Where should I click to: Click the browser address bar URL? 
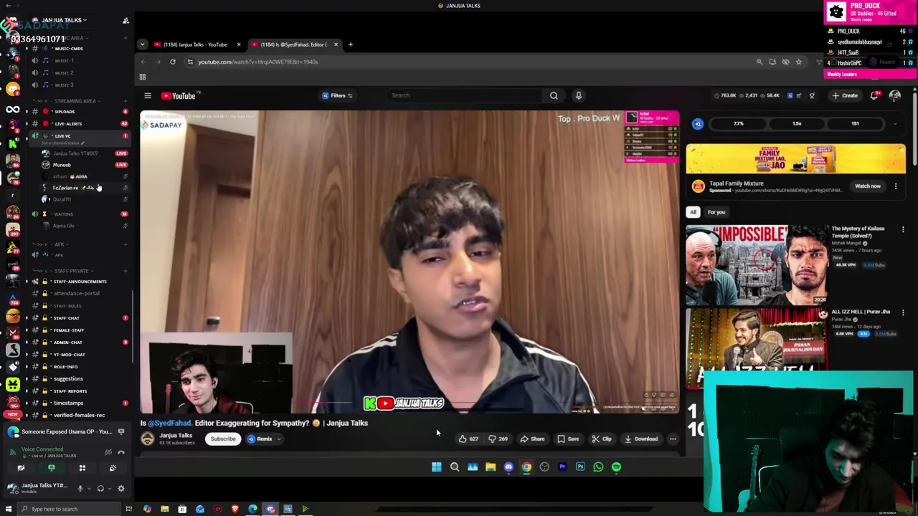click(258, 62)
